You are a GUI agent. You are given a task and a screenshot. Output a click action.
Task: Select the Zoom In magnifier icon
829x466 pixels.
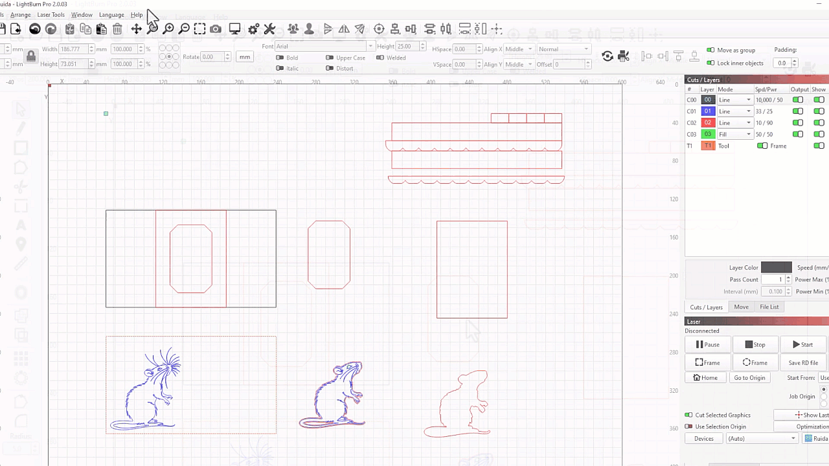pos(168,29)
